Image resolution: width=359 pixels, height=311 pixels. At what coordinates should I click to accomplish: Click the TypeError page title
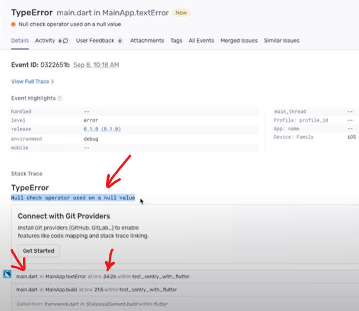[x=32, y=12]
